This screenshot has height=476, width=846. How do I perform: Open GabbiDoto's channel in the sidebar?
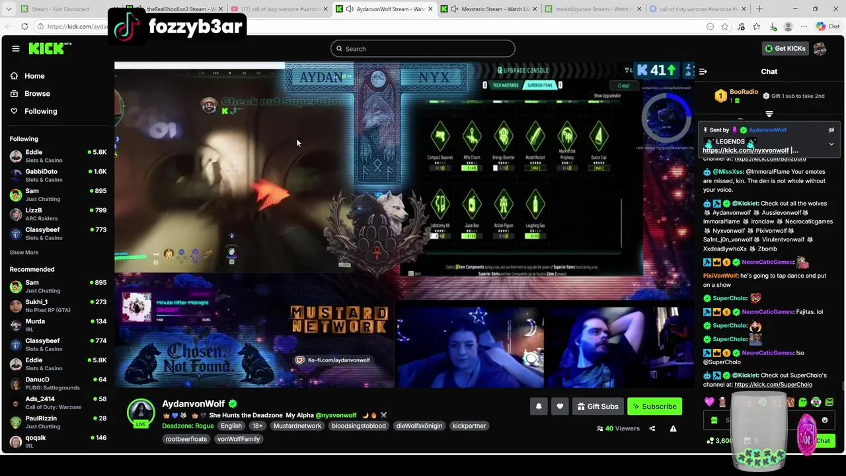58,175
